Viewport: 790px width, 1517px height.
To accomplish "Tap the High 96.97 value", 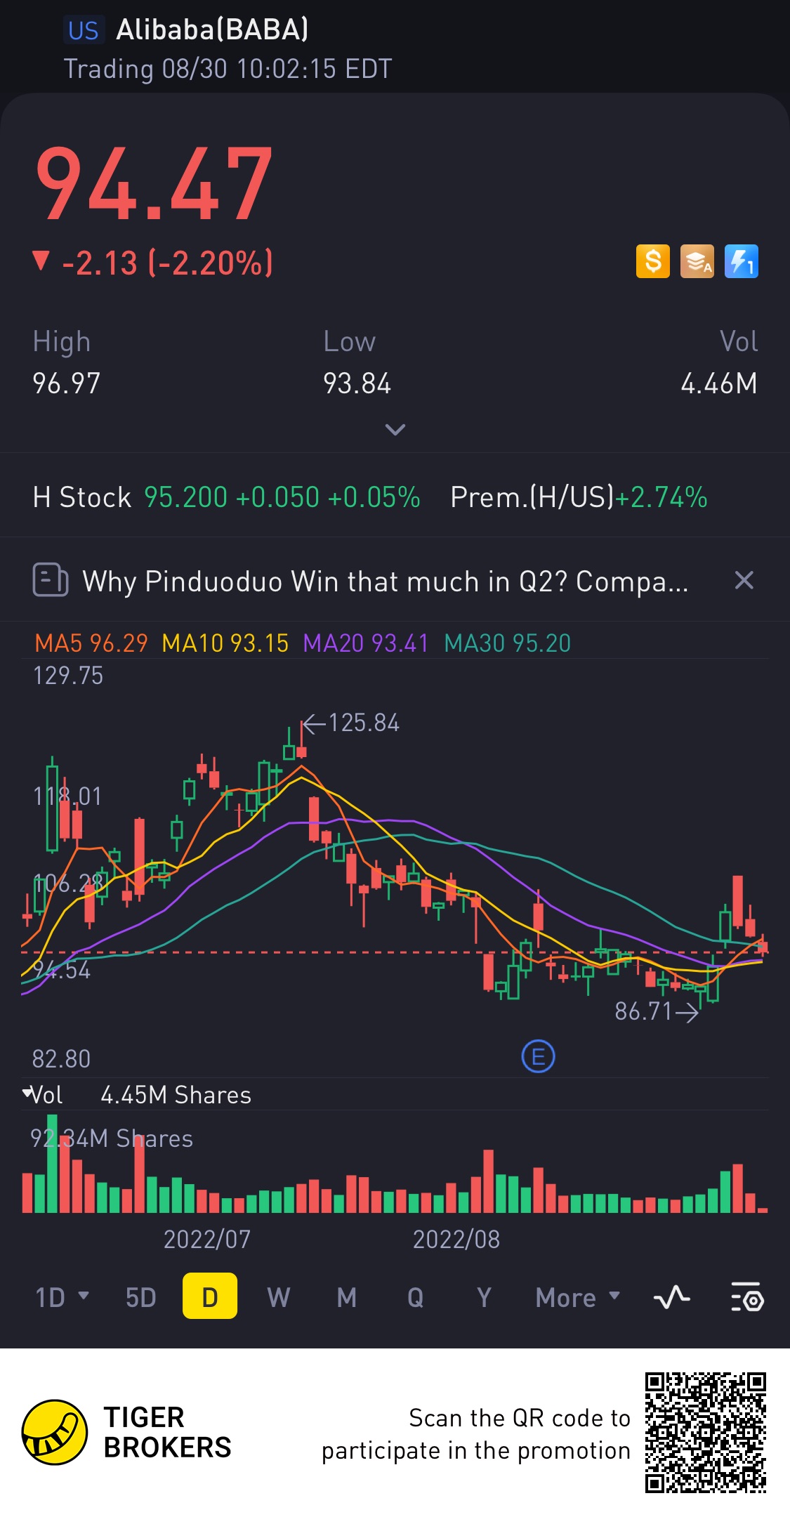I will (67, 383).
